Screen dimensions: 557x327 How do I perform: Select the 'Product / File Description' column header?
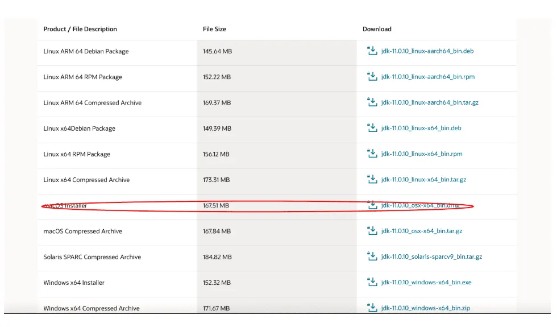(80, 29)
